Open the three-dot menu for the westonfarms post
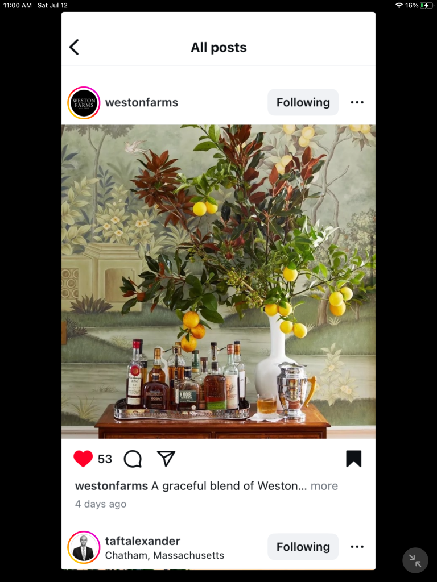The image size is (437, 582). [x=357, y=102]
